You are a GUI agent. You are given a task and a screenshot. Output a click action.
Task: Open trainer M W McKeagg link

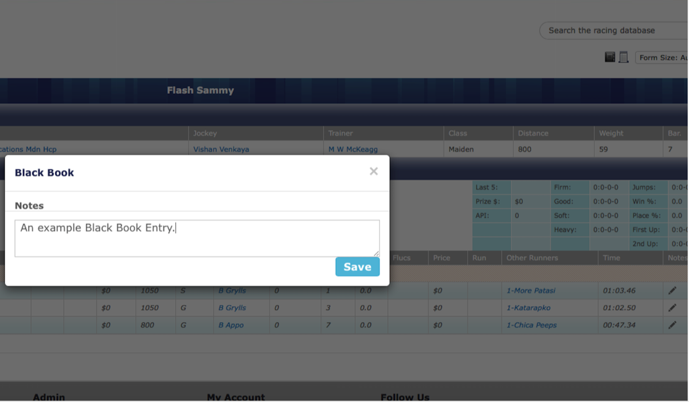tap(353, 149)
